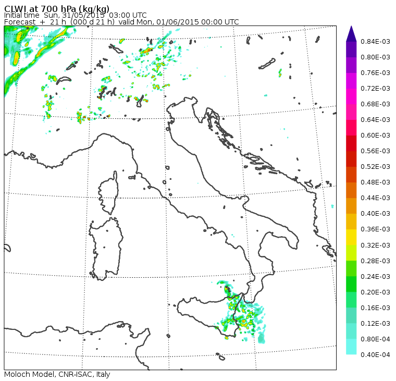Click the 0.56E-03 colorbar label
396x381 pixels.
pyautogui.click(x=375, y=151)
